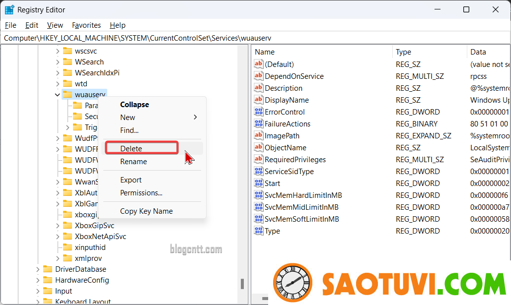Viewport: 511px width, 305px height.
Task: Click the Description string value icon
Action: point(258,88)
